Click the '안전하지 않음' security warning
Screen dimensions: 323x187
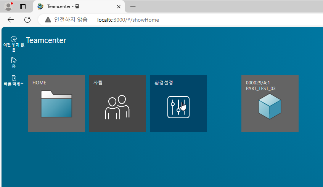(x=66, y=20)
